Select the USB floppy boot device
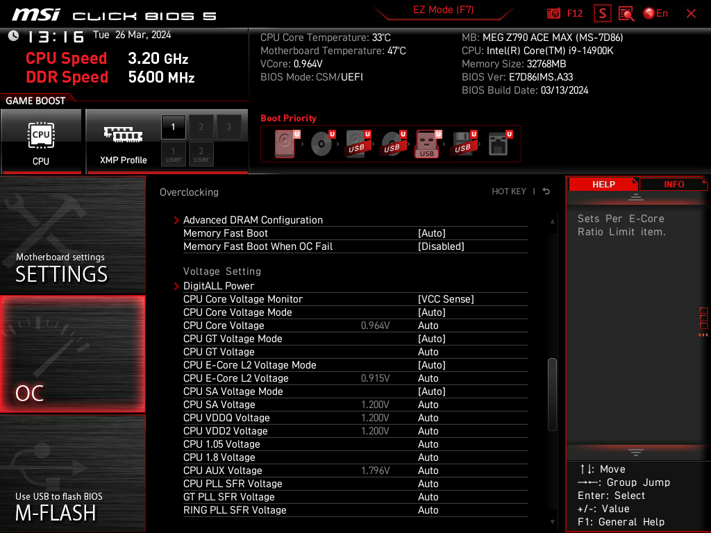The width and height of the screenshot is (711, 533). pos(464,144)
